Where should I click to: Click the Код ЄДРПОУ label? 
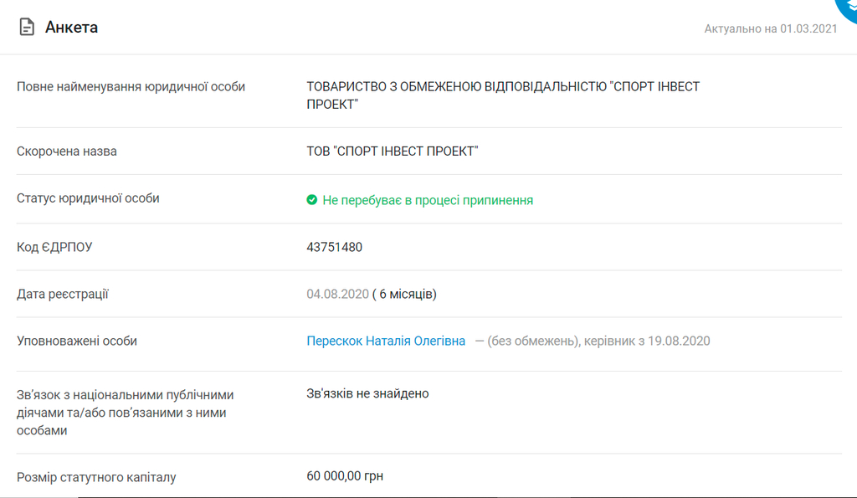tap(54, 247)
